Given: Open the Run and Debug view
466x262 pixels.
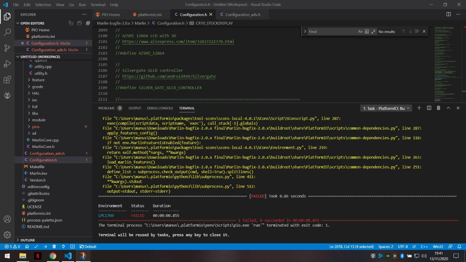Looking at the screenshot, I should (x=7, y=64).
